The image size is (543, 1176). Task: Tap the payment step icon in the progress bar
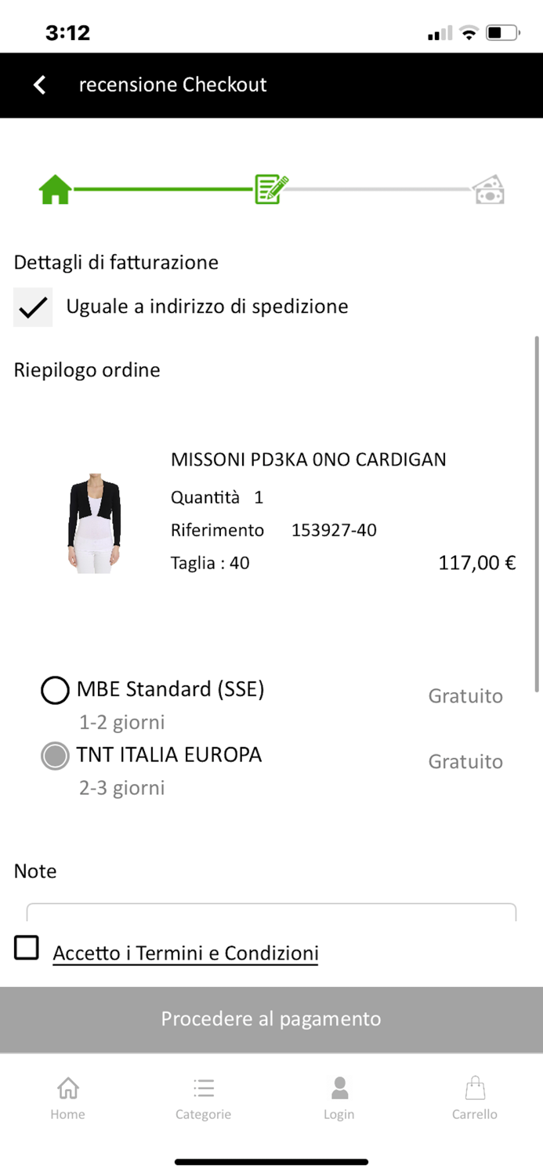click(x=488, y=188)
